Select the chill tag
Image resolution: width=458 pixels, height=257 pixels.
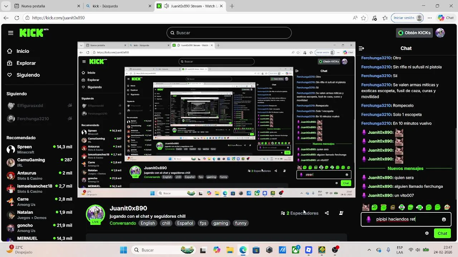pyautogui.click(x=166, y=223)
